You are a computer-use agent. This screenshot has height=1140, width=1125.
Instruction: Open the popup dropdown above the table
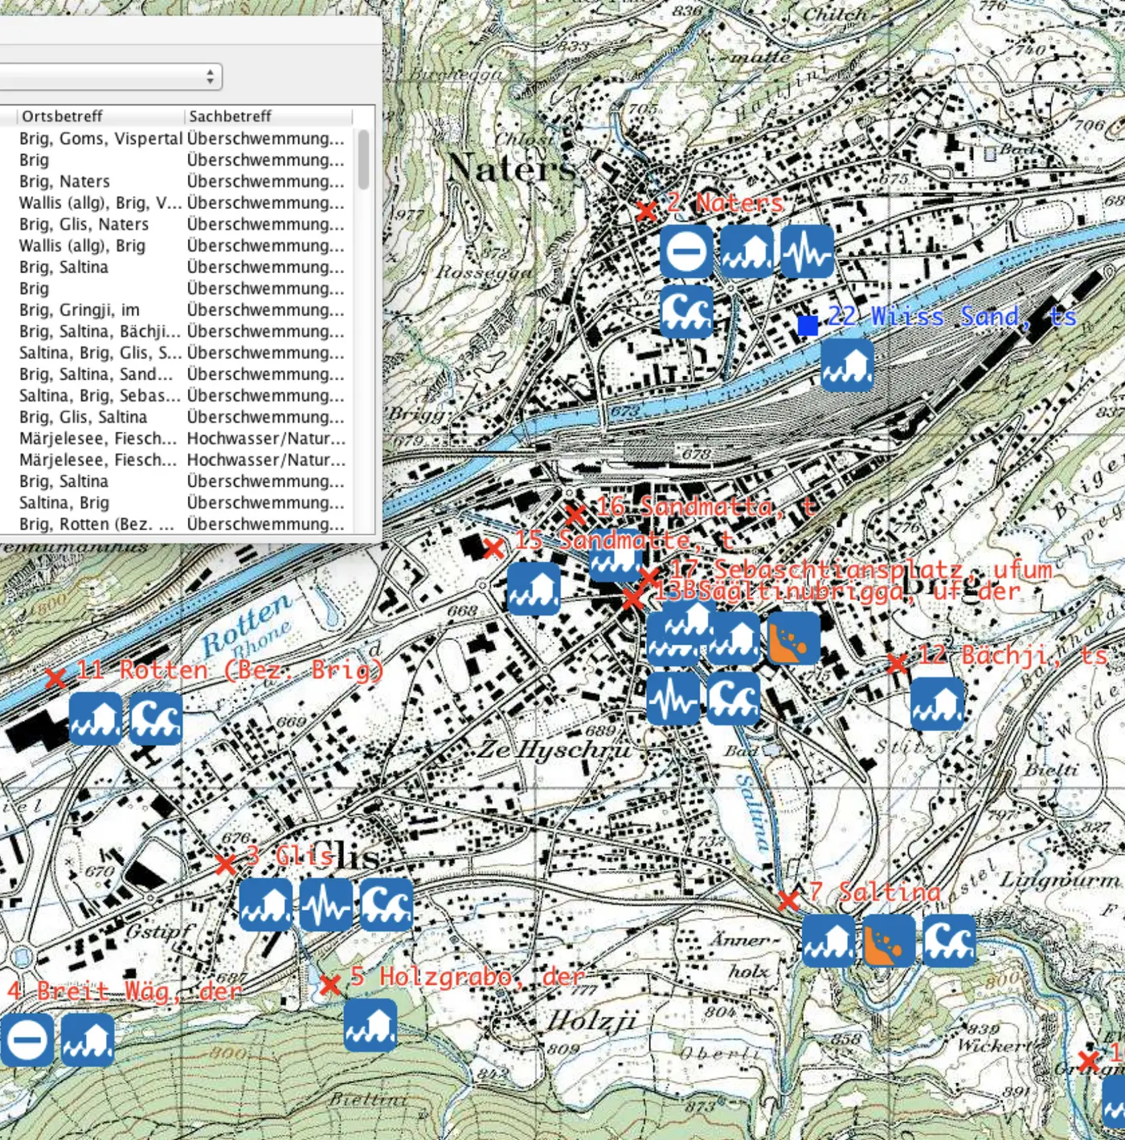pos(110,77)
